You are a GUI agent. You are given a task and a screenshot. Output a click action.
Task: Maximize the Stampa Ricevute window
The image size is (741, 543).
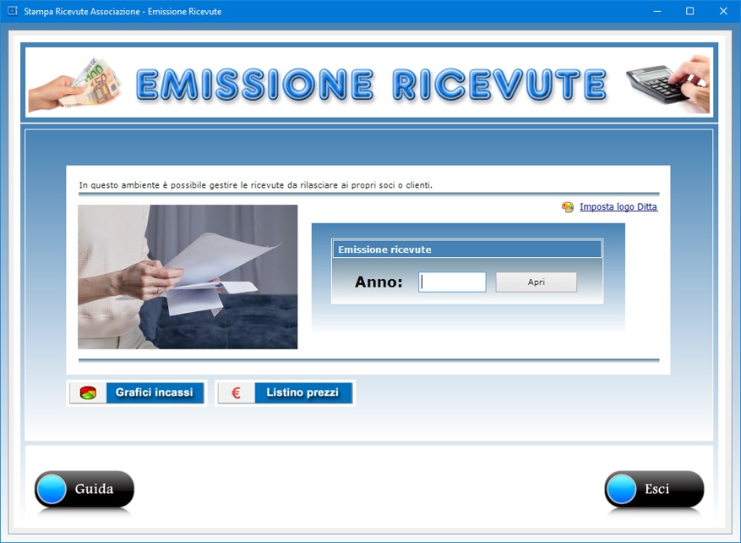pyautogui.click(x=690, y=11)
